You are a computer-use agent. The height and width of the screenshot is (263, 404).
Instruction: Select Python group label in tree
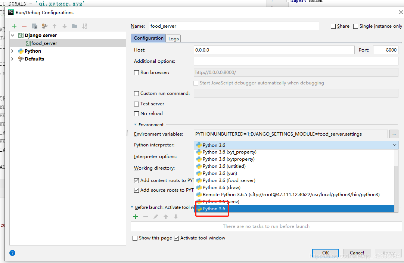[x=33, y=51]
